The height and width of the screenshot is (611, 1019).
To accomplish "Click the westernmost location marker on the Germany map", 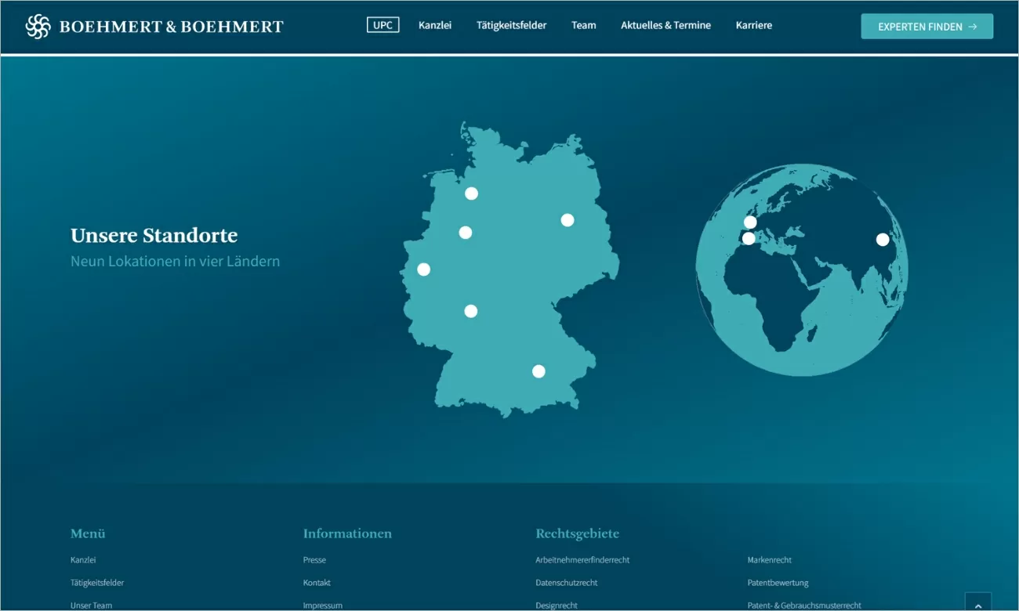I will tap(423, 269).
